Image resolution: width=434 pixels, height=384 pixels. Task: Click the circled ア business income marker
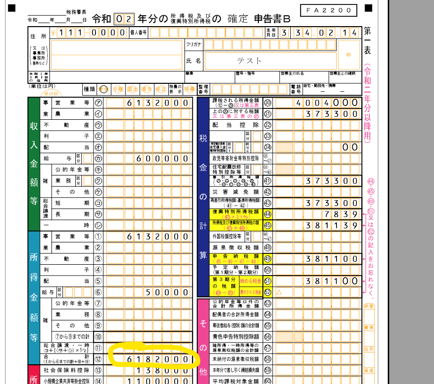[x=98, y=103]
